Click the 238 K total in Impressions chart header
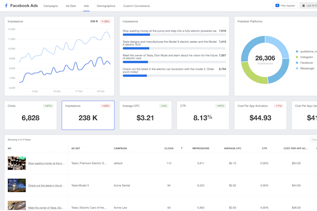Image resolution: width=317 pixels, height=211 pixels. [94, 21]
